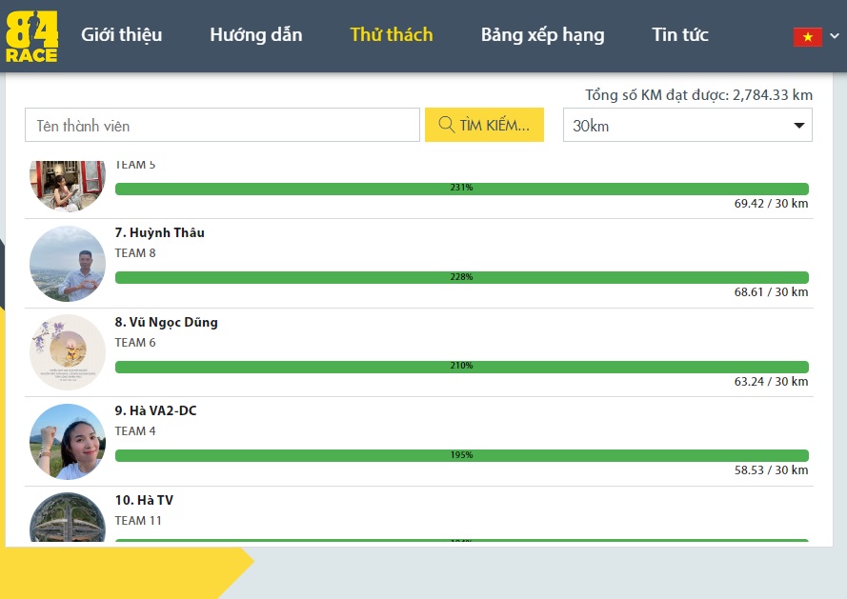The image size is (847, 599).
Task: Select the name 8. Vũ Ngọc Dũng
Action: click(x=166, y=322)
